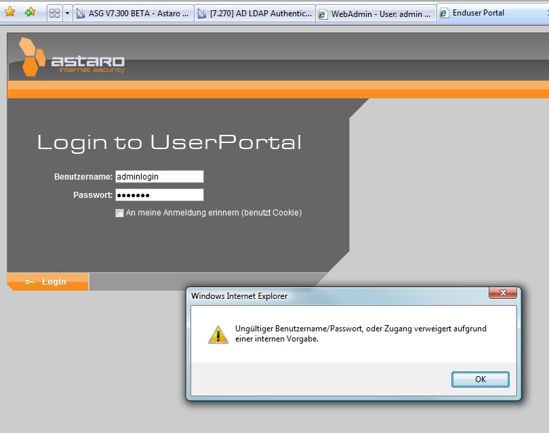Select the Enduser Portal tab
Viewport: 549px width, 433px height.
[x=493, y=13]
